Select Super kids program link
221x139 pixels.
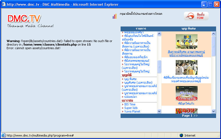pos(131,108)
